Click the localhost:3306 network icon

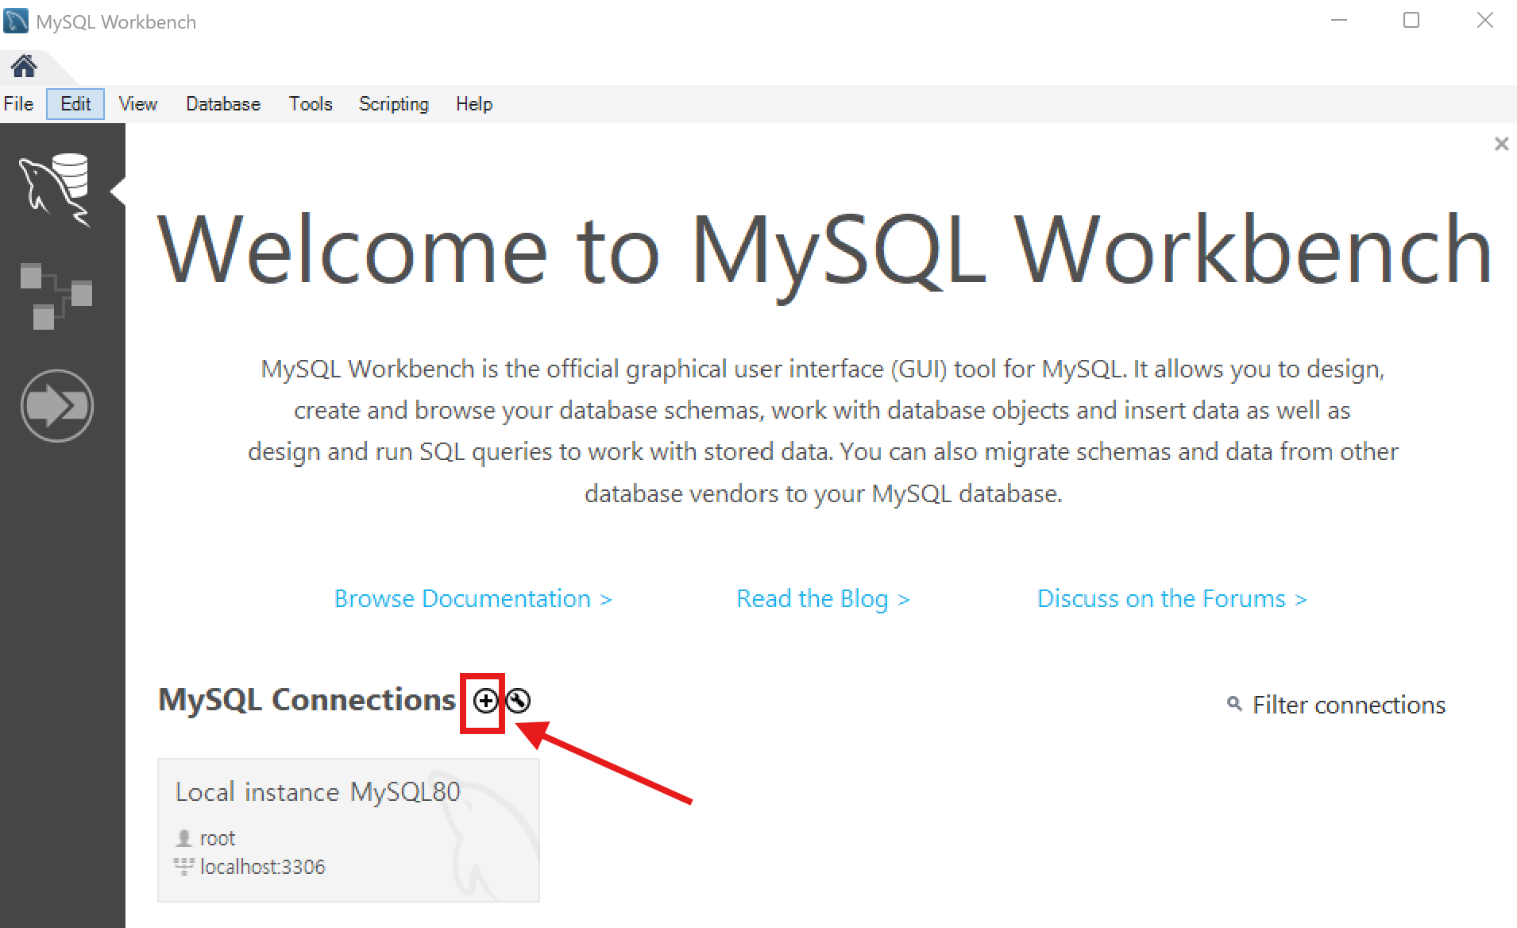click(x=184, y=867)
